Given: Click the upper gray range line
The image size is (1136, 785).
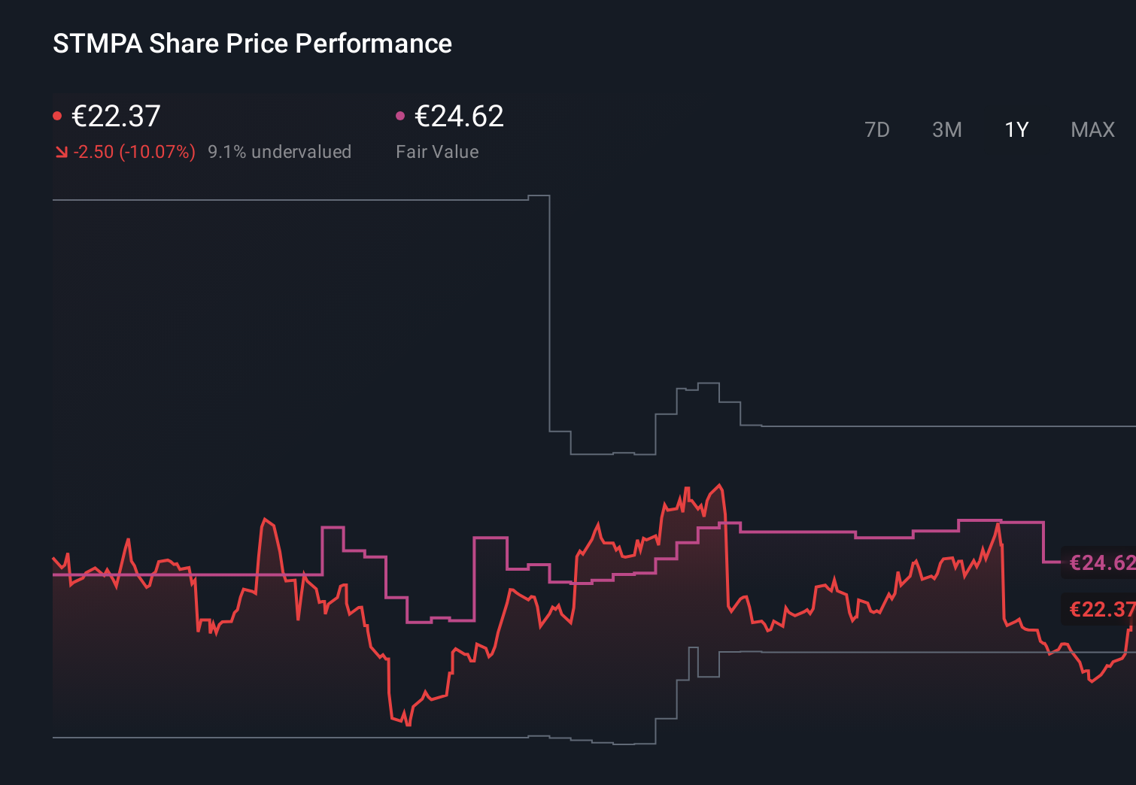Looking at the screenshot, I should coord(301,200).
